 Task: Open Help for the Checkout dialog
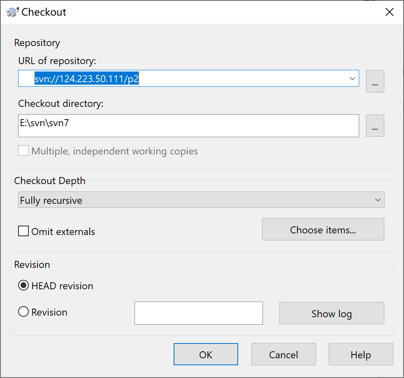point(361,354)
